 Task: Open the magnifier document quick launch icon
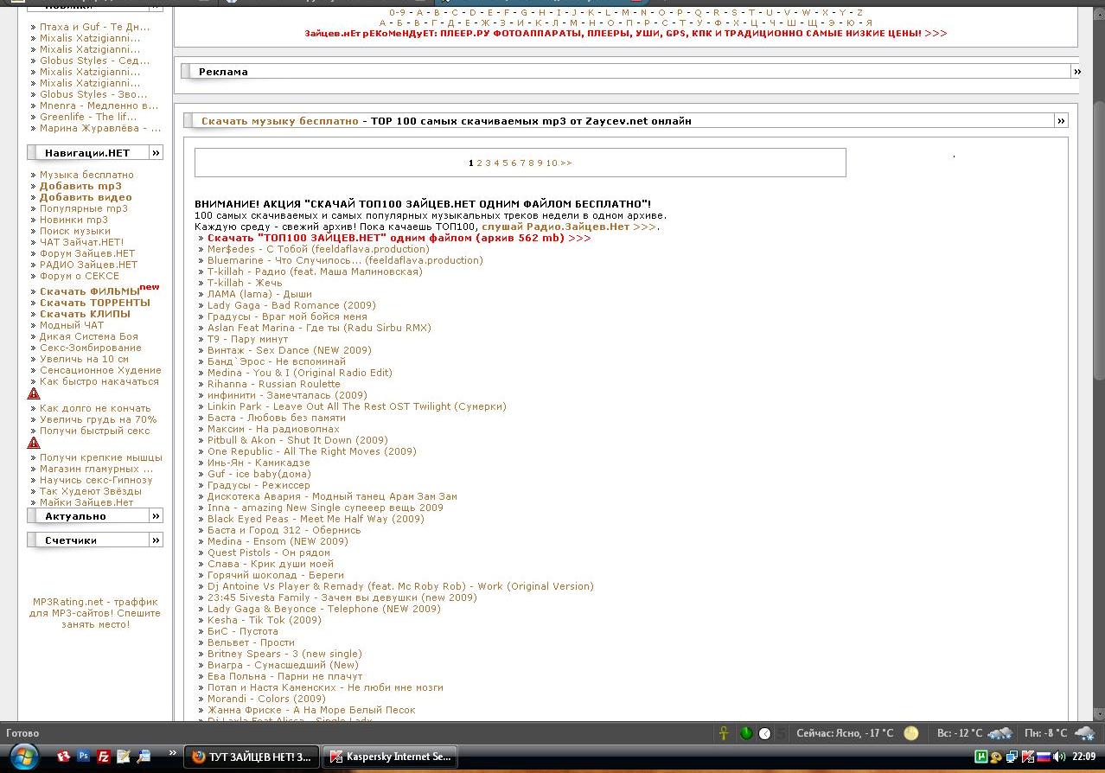click(x=144, y=756)
